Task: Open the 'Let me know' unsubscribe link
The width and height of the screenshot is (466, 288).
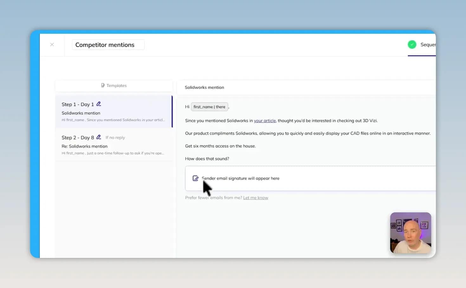Action: point(256,198)
